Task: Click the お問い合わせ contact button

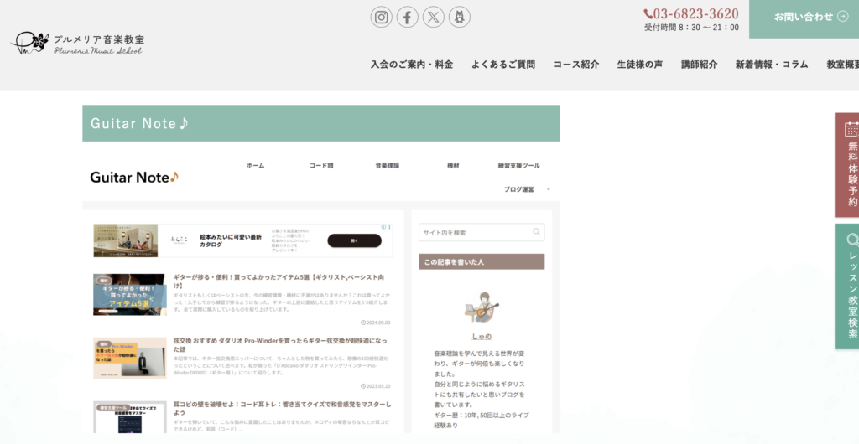Action: coord(803,17)
